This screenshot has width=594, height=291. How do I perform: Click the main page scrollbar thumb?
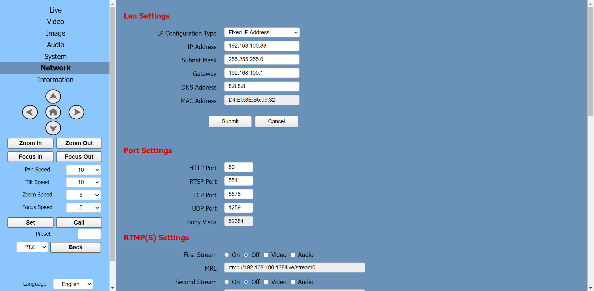591,61
